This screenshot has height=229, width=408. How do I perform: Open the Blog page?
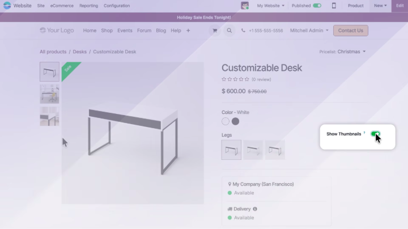pos(161,31)
